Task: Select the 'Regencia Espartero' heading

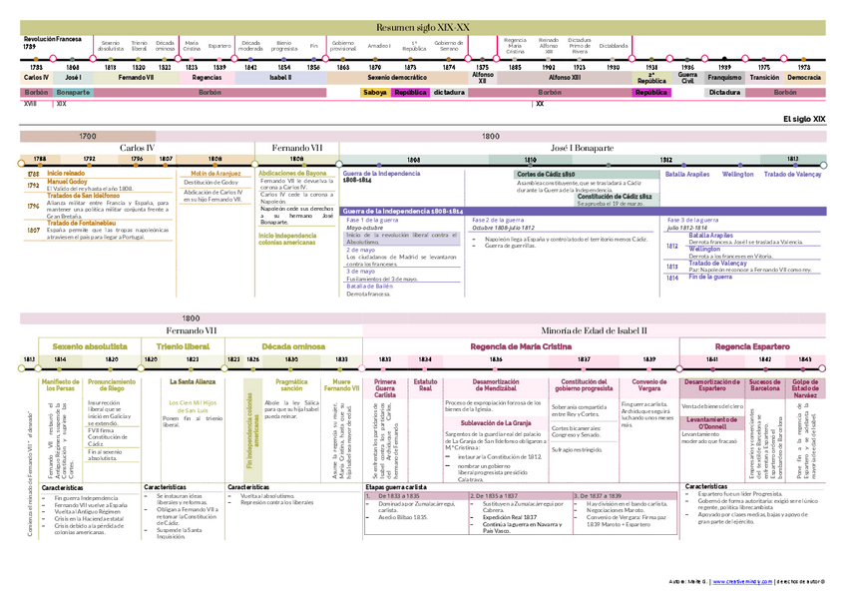Action: click(x=752, y=346)
